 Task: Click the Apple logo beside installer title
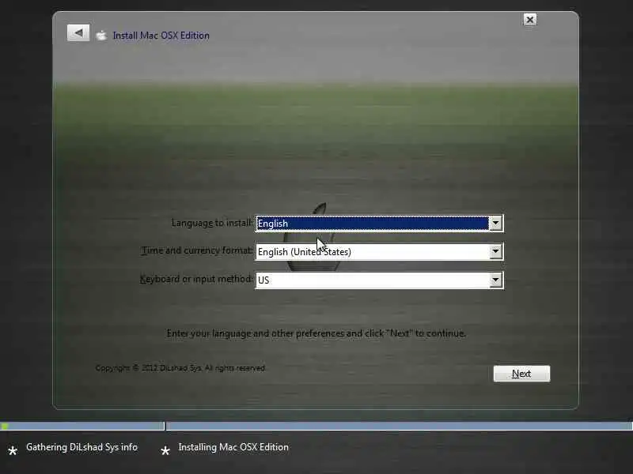pyautogui.click(x=101, y=36)
